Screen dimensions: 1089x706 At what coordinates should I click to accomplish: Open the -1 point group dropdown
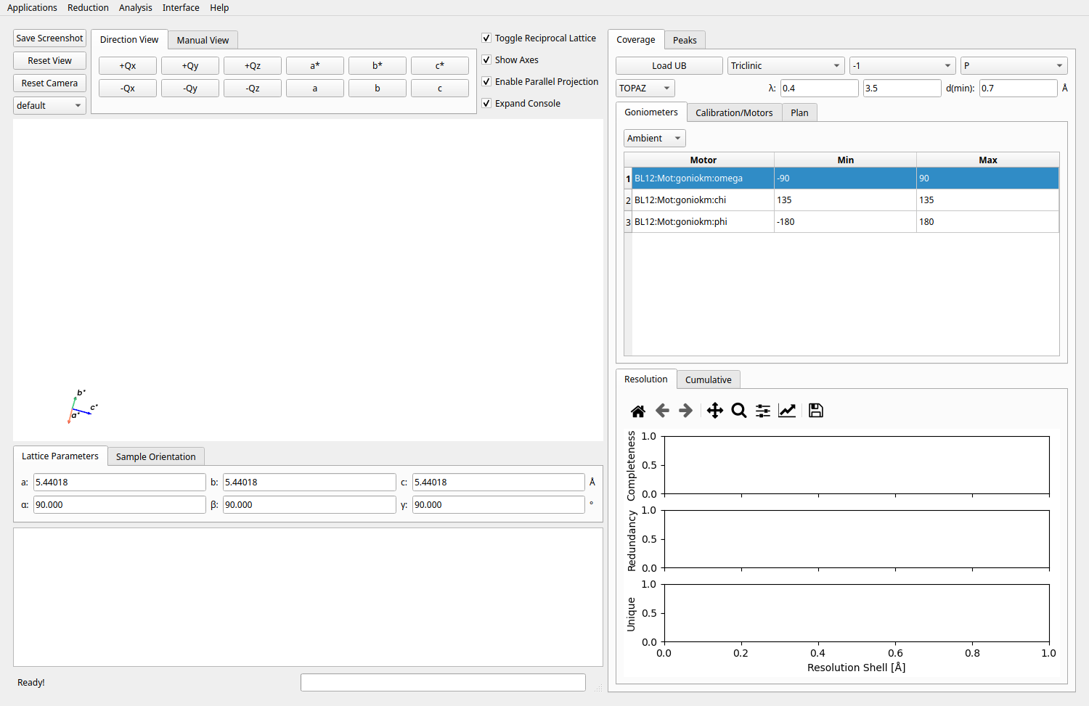click(x=902, y=65)
